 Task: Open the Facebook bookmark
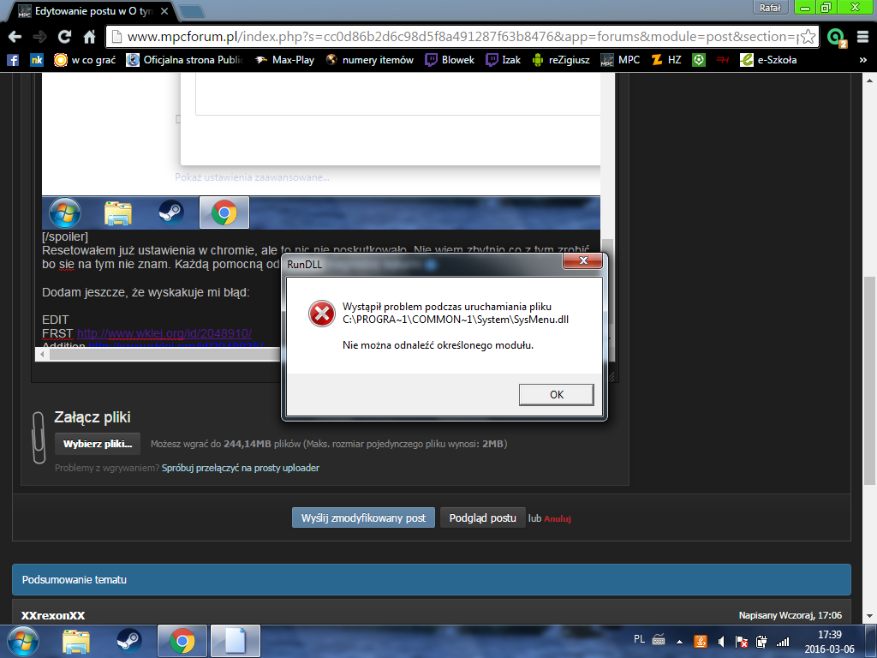[x=12, y=60]
